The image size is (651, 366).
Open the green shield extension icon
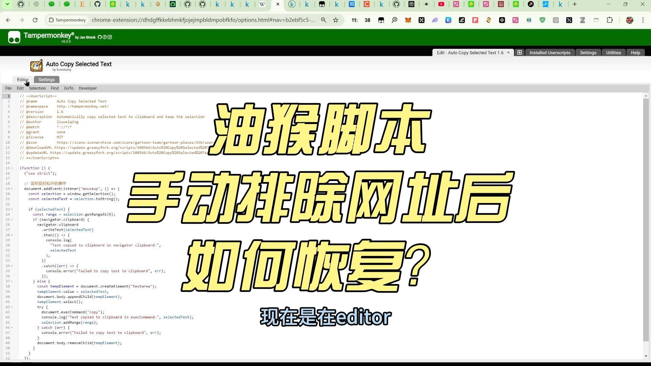pos(542,20)
